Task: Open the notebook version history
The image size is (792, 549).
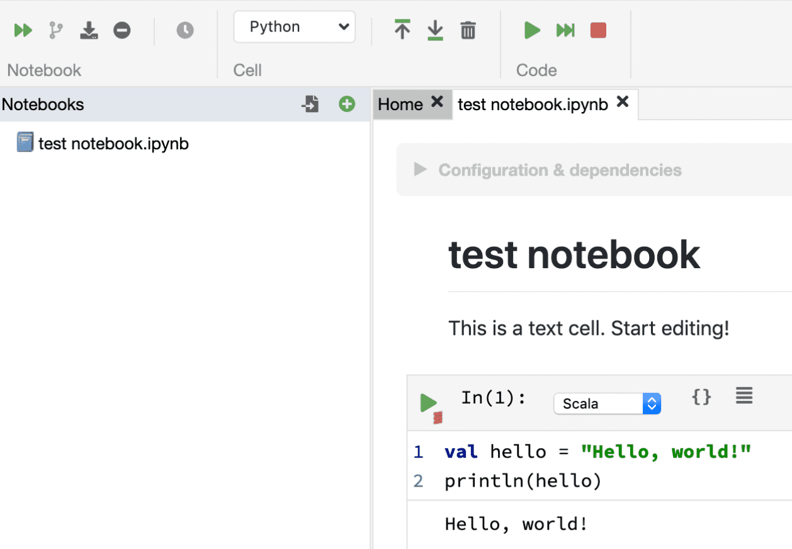Action: [184, 30]
